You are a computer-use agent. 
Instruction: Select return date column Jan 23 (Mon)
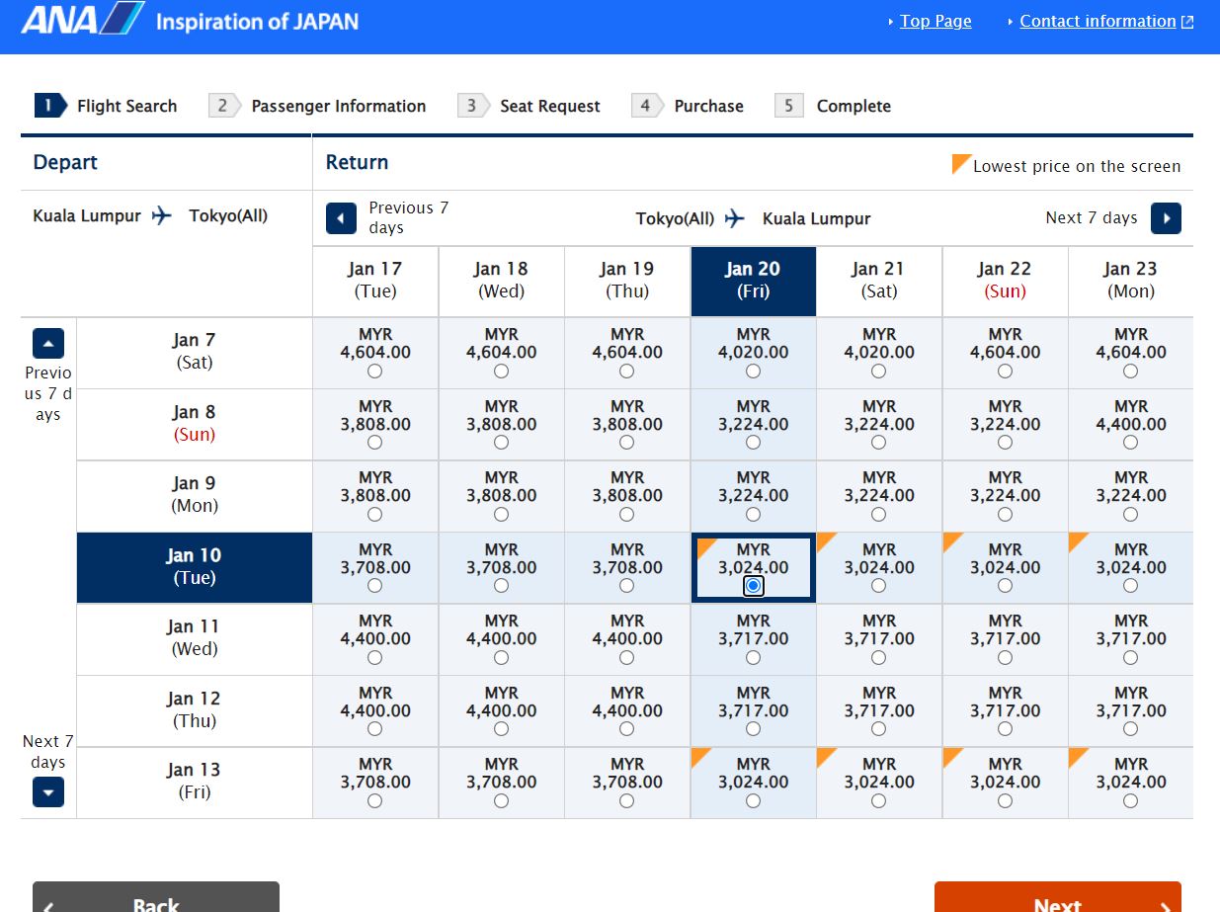1131,281
